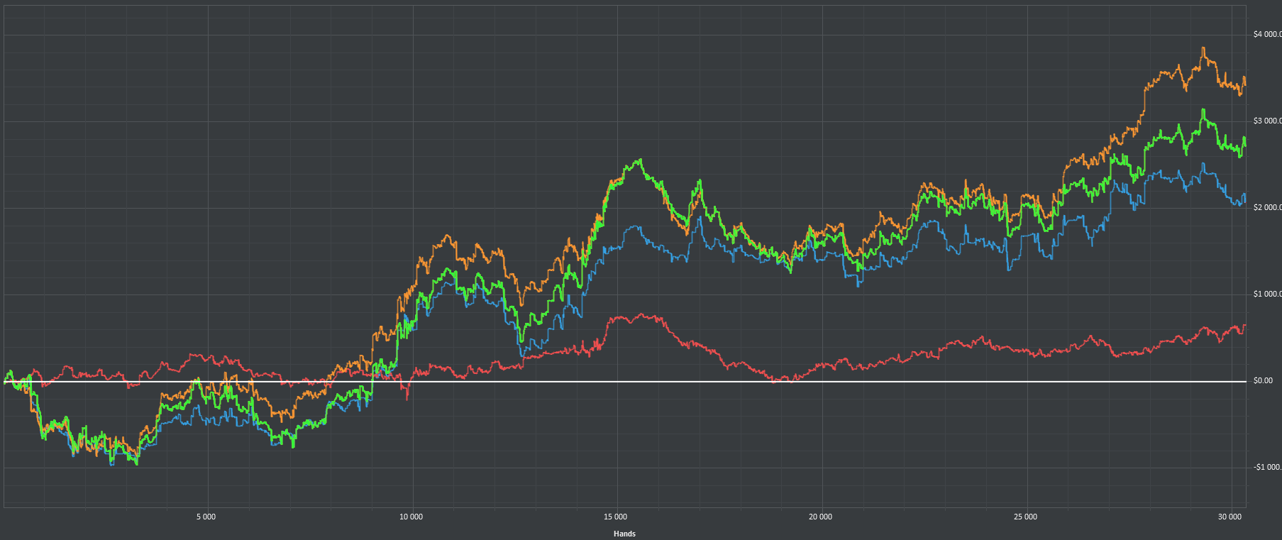Screen dimensions: 1282x540
Task: Click the "30 000" hands axis label
Action: pyautogui.click(x=1230, y=517)
